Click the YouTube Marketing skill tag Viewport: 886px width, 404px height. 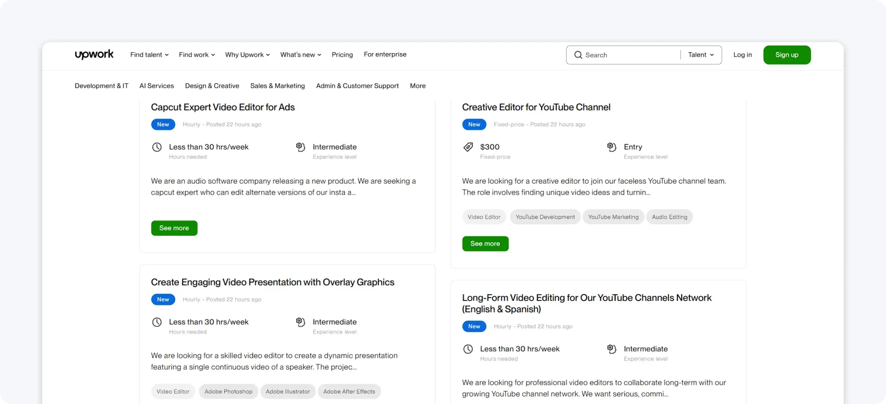[x=613, y=217]
